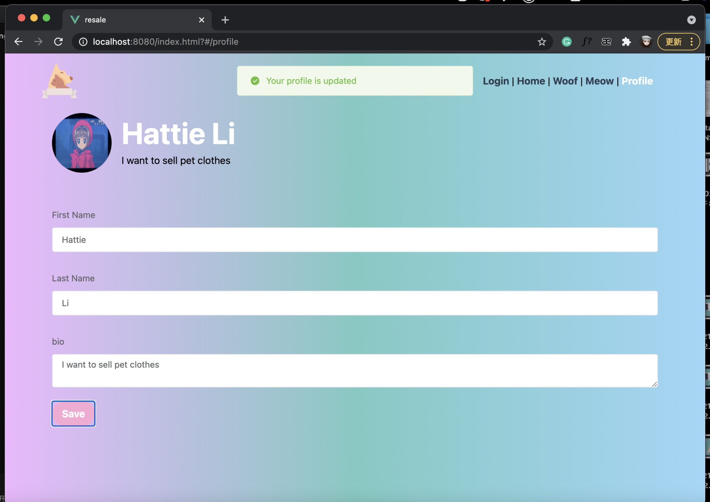Bookmark page with the star icon
710x502 pixels.
click(x=542, y=42)
